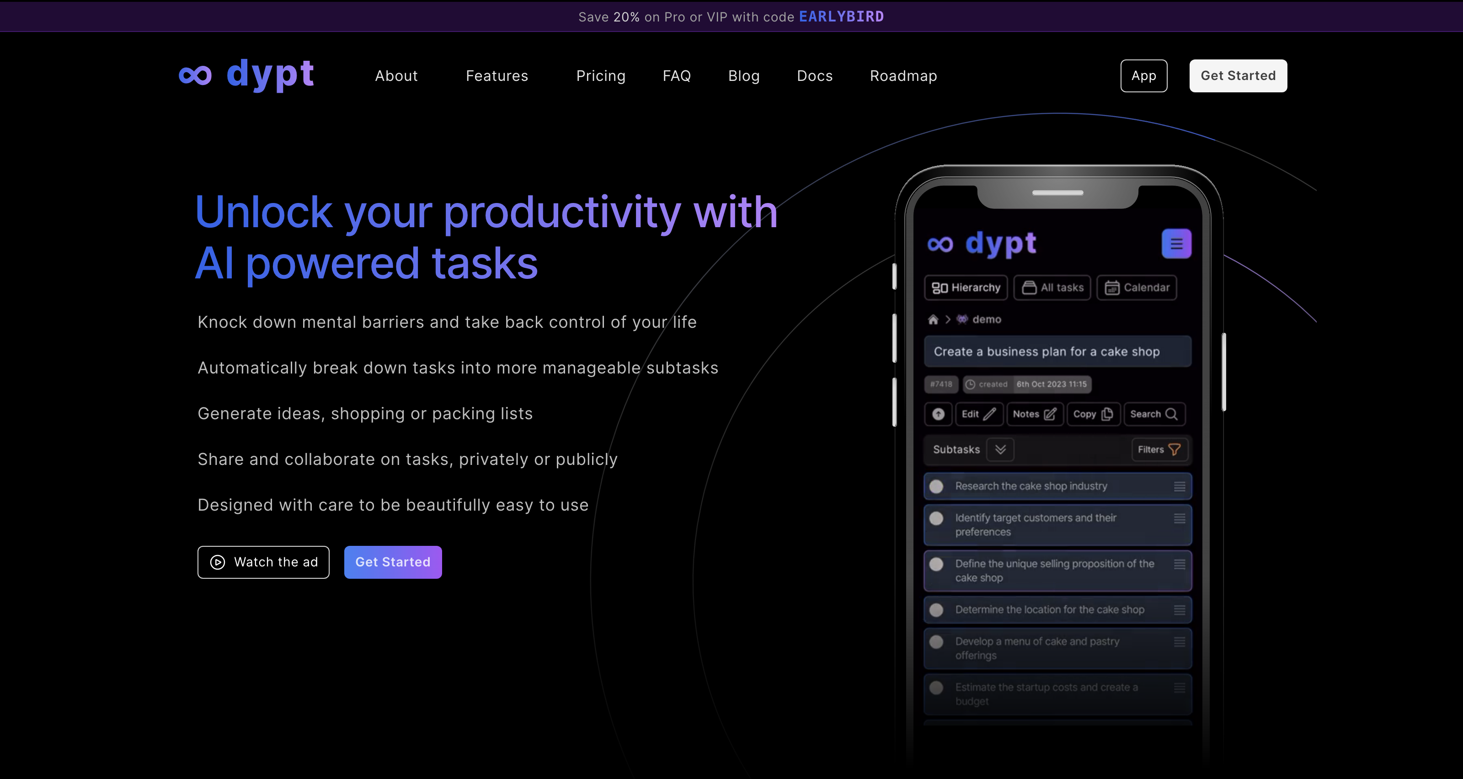The width and height of the screenshot is (1463, 779).
Task: Open the Pricing page
Action: [x=601, y=76]
